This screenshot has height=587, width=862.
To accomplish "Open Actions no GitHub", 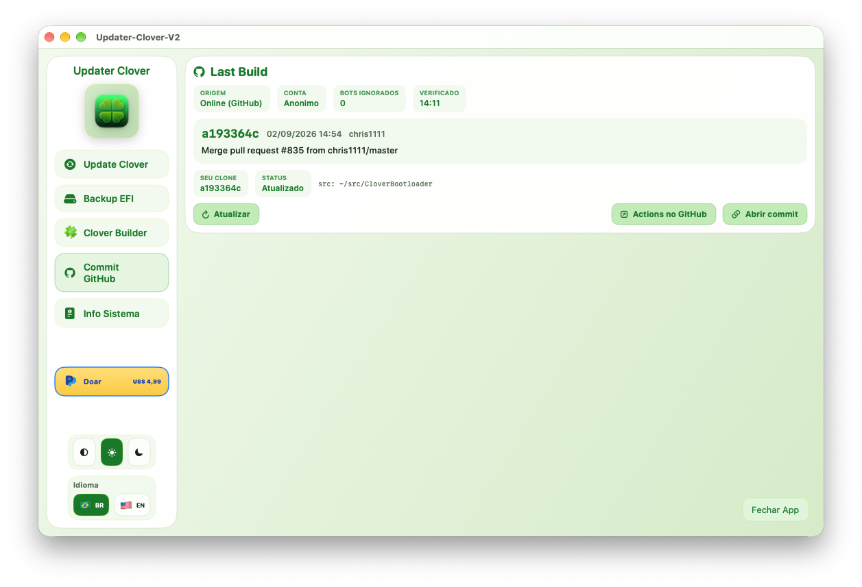I will point(664,214).
